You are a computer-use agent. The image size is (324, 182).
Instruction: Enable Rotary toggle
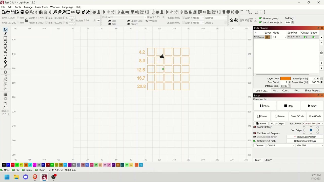tap(255, 127)
